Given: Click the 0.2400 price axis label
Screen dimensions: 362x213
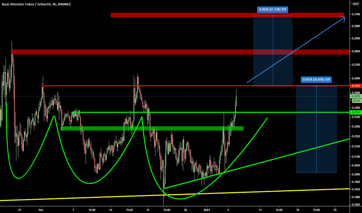Looking at the screenshot, I should point(356,108).
